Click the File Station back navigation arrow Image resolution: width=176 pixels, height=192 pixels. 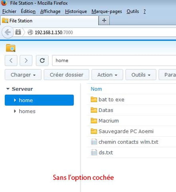tap(11, 61)
